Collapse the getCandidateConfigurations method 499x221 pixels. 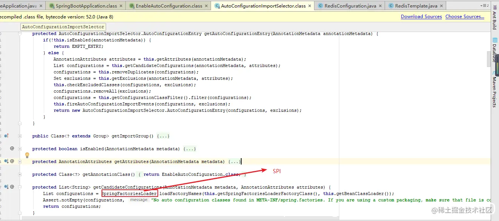[x=20, y=187]
